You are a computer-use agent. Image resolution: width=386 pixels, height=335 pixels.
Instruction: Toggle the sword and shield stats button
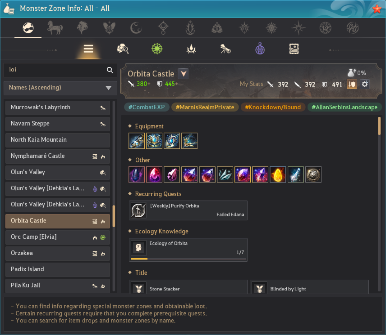[352, 85]
